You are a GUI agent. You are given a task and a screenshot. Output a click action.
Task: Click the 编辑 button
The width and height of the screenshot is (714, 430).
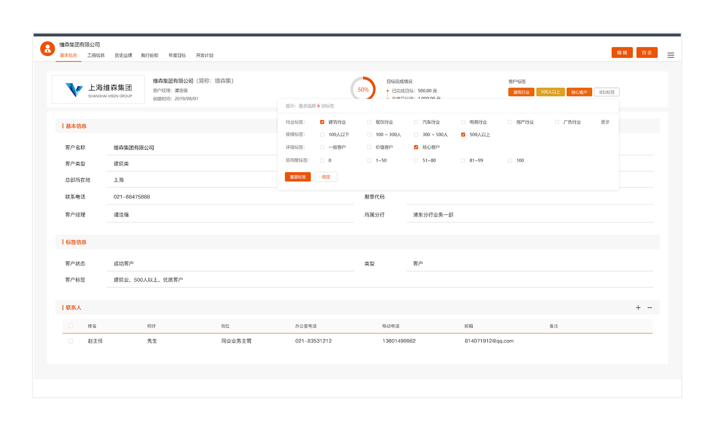tap(622, 53)
